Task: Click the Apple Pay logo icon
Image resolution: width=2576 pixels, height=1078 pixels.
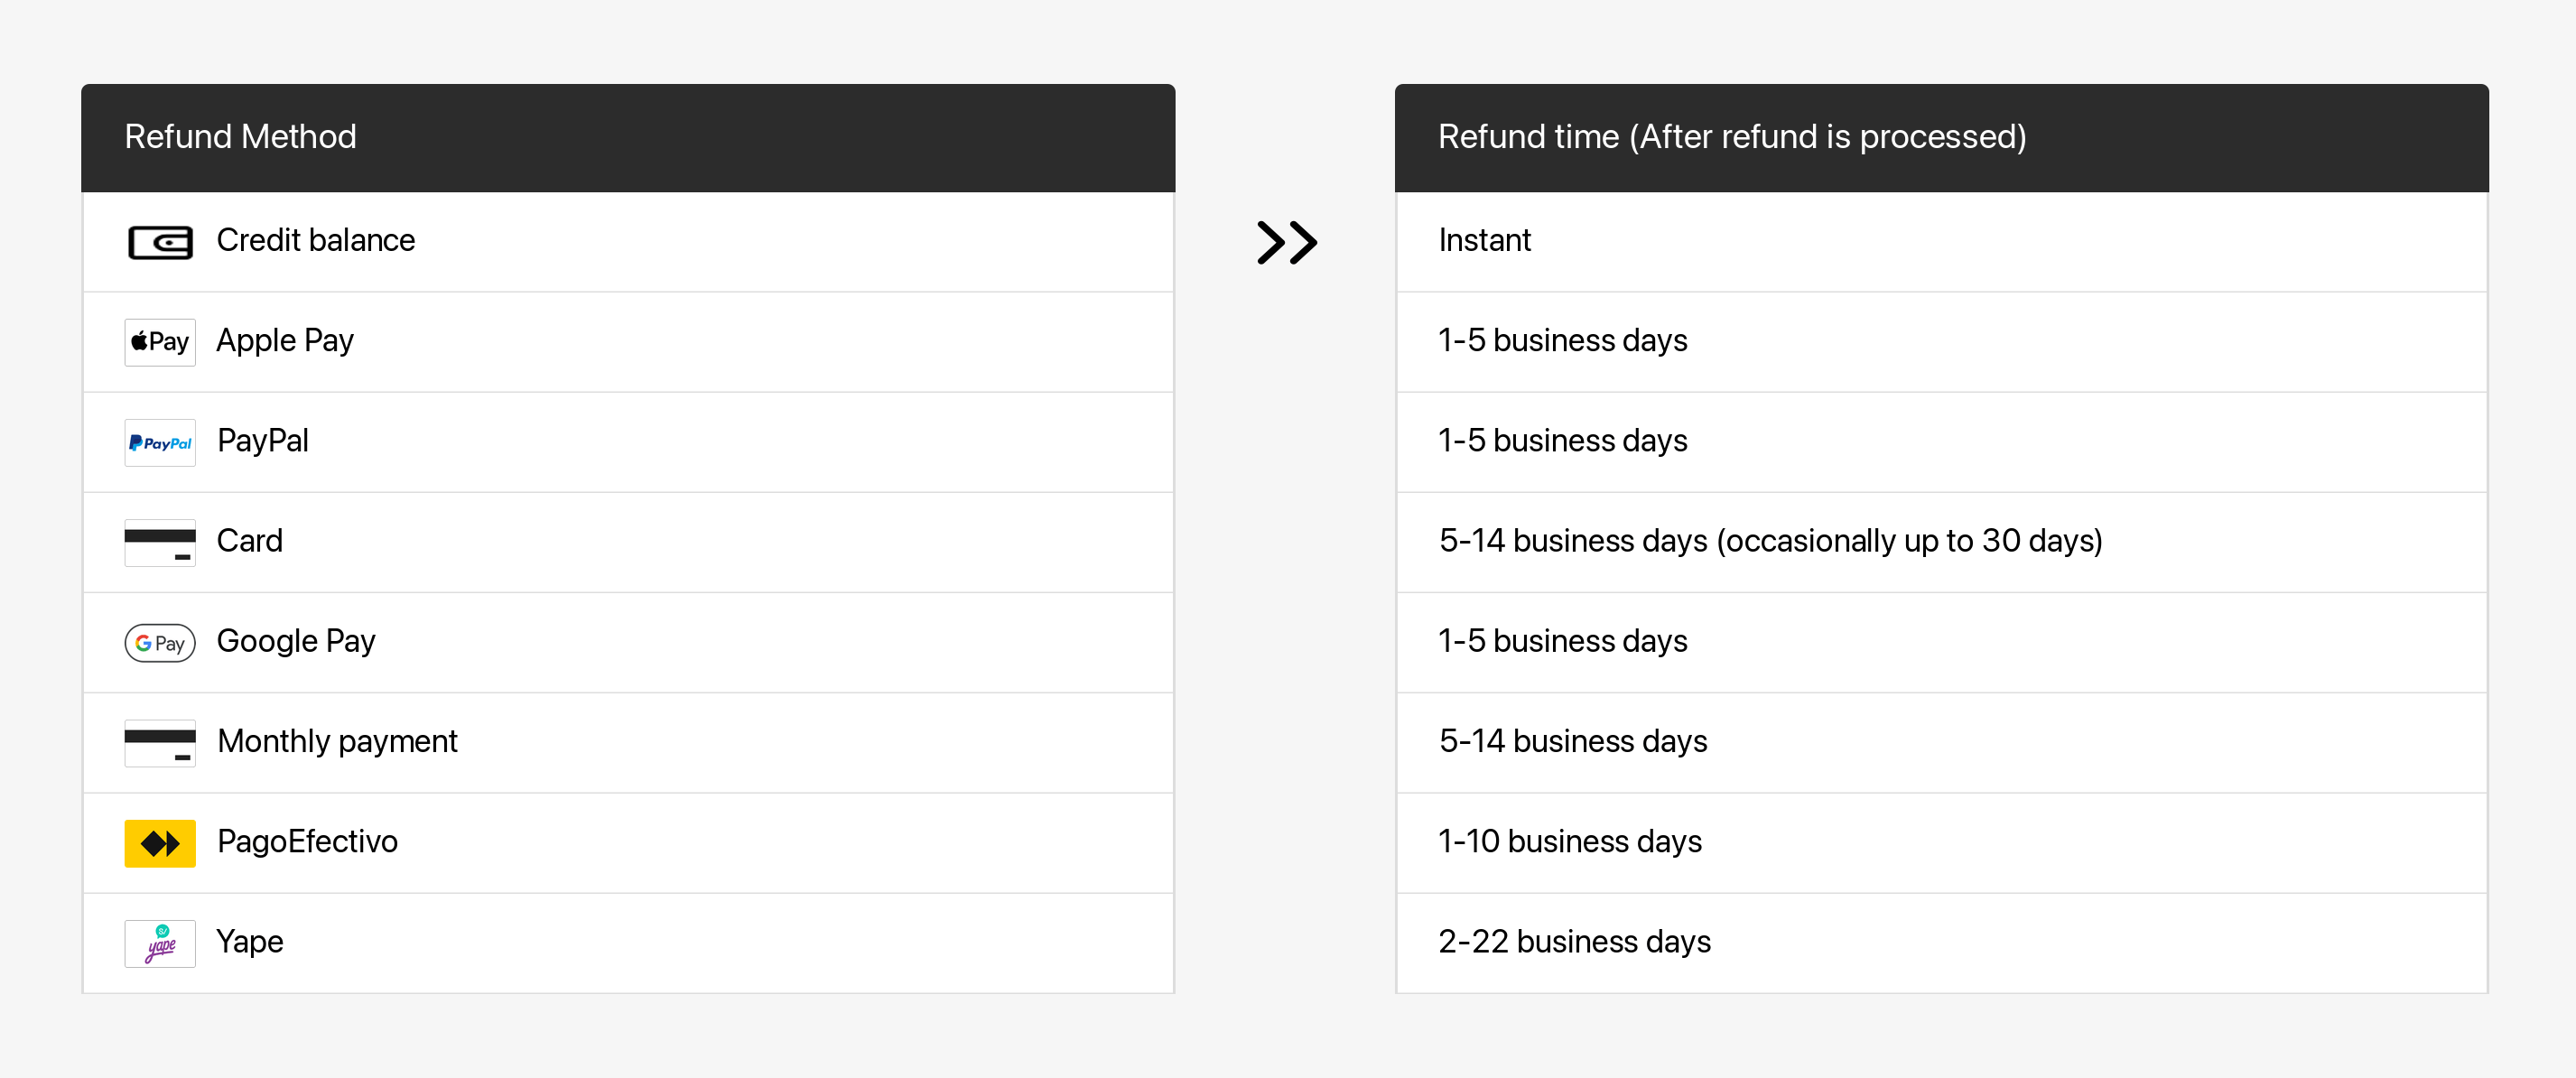Action: pyautogui.click(x=160, y=342)
